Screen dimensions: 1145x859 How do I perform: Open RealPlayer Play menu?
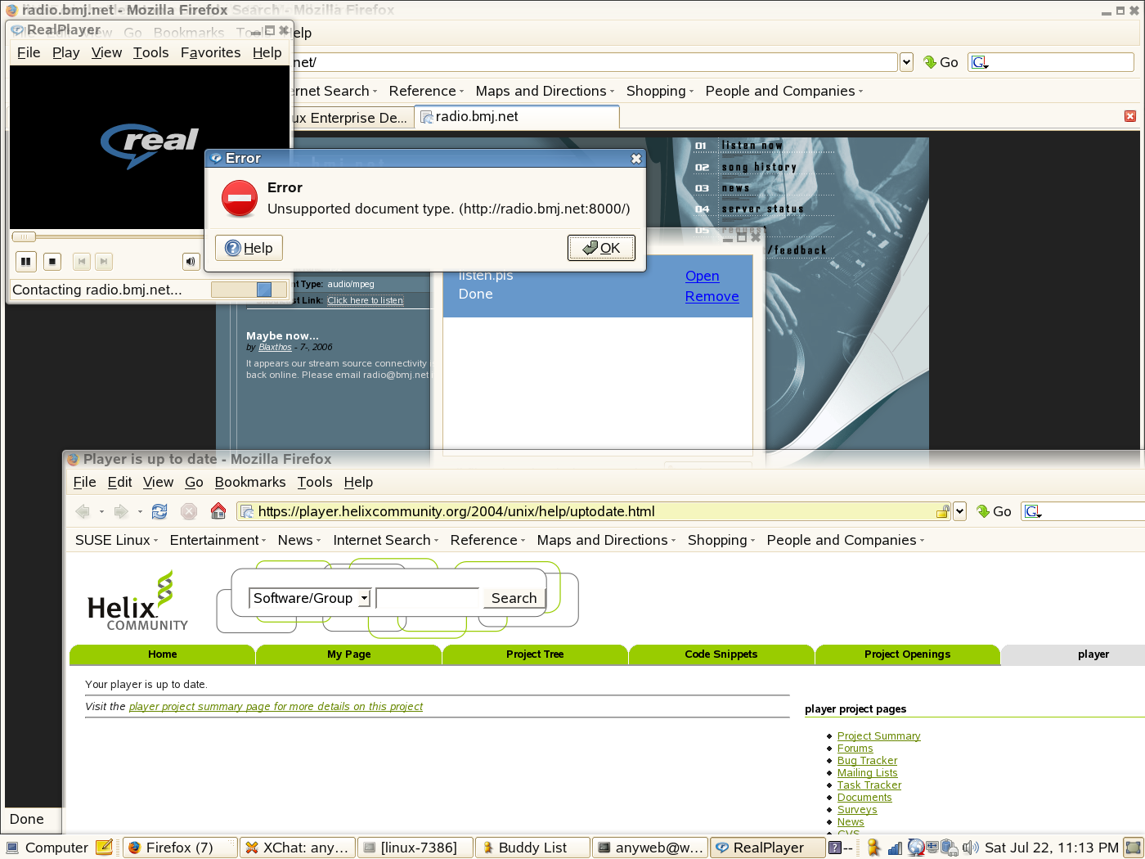pyautogui.click(x=65, y=52)
